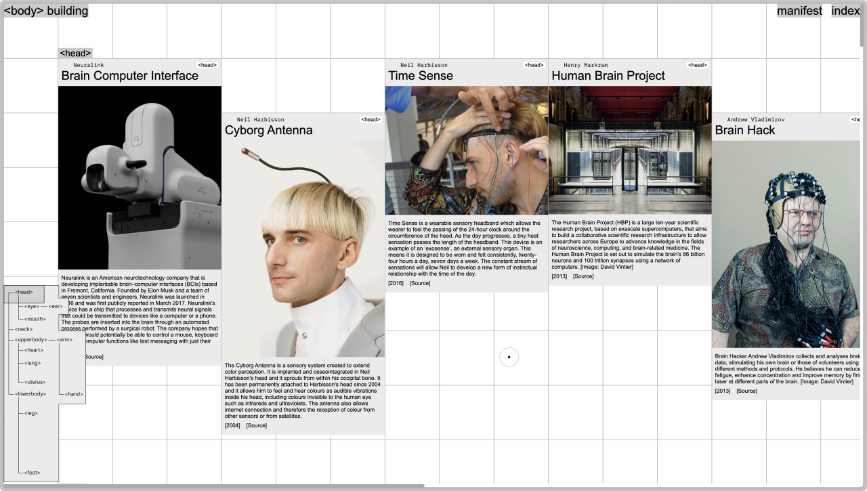Image resolution: width=867 pixels, height=491 pixels.
Task: Open Source link for Cyborg Antenna
Action: coord(257,425)
